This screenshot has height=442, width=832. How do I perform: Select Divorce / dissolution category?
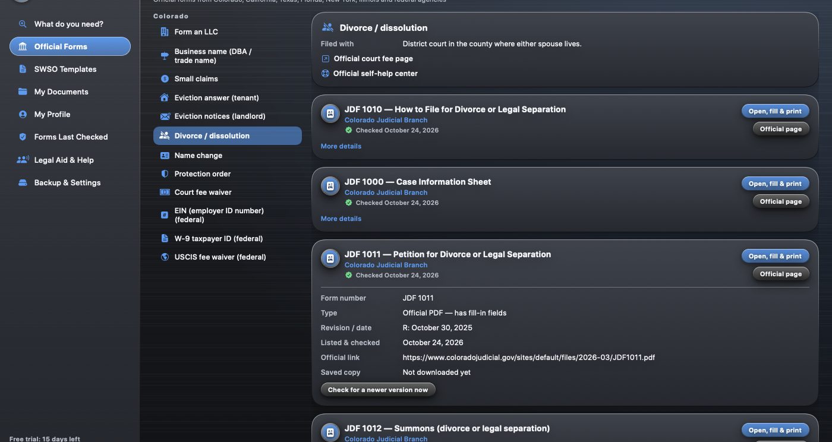(x=228, y=136)
